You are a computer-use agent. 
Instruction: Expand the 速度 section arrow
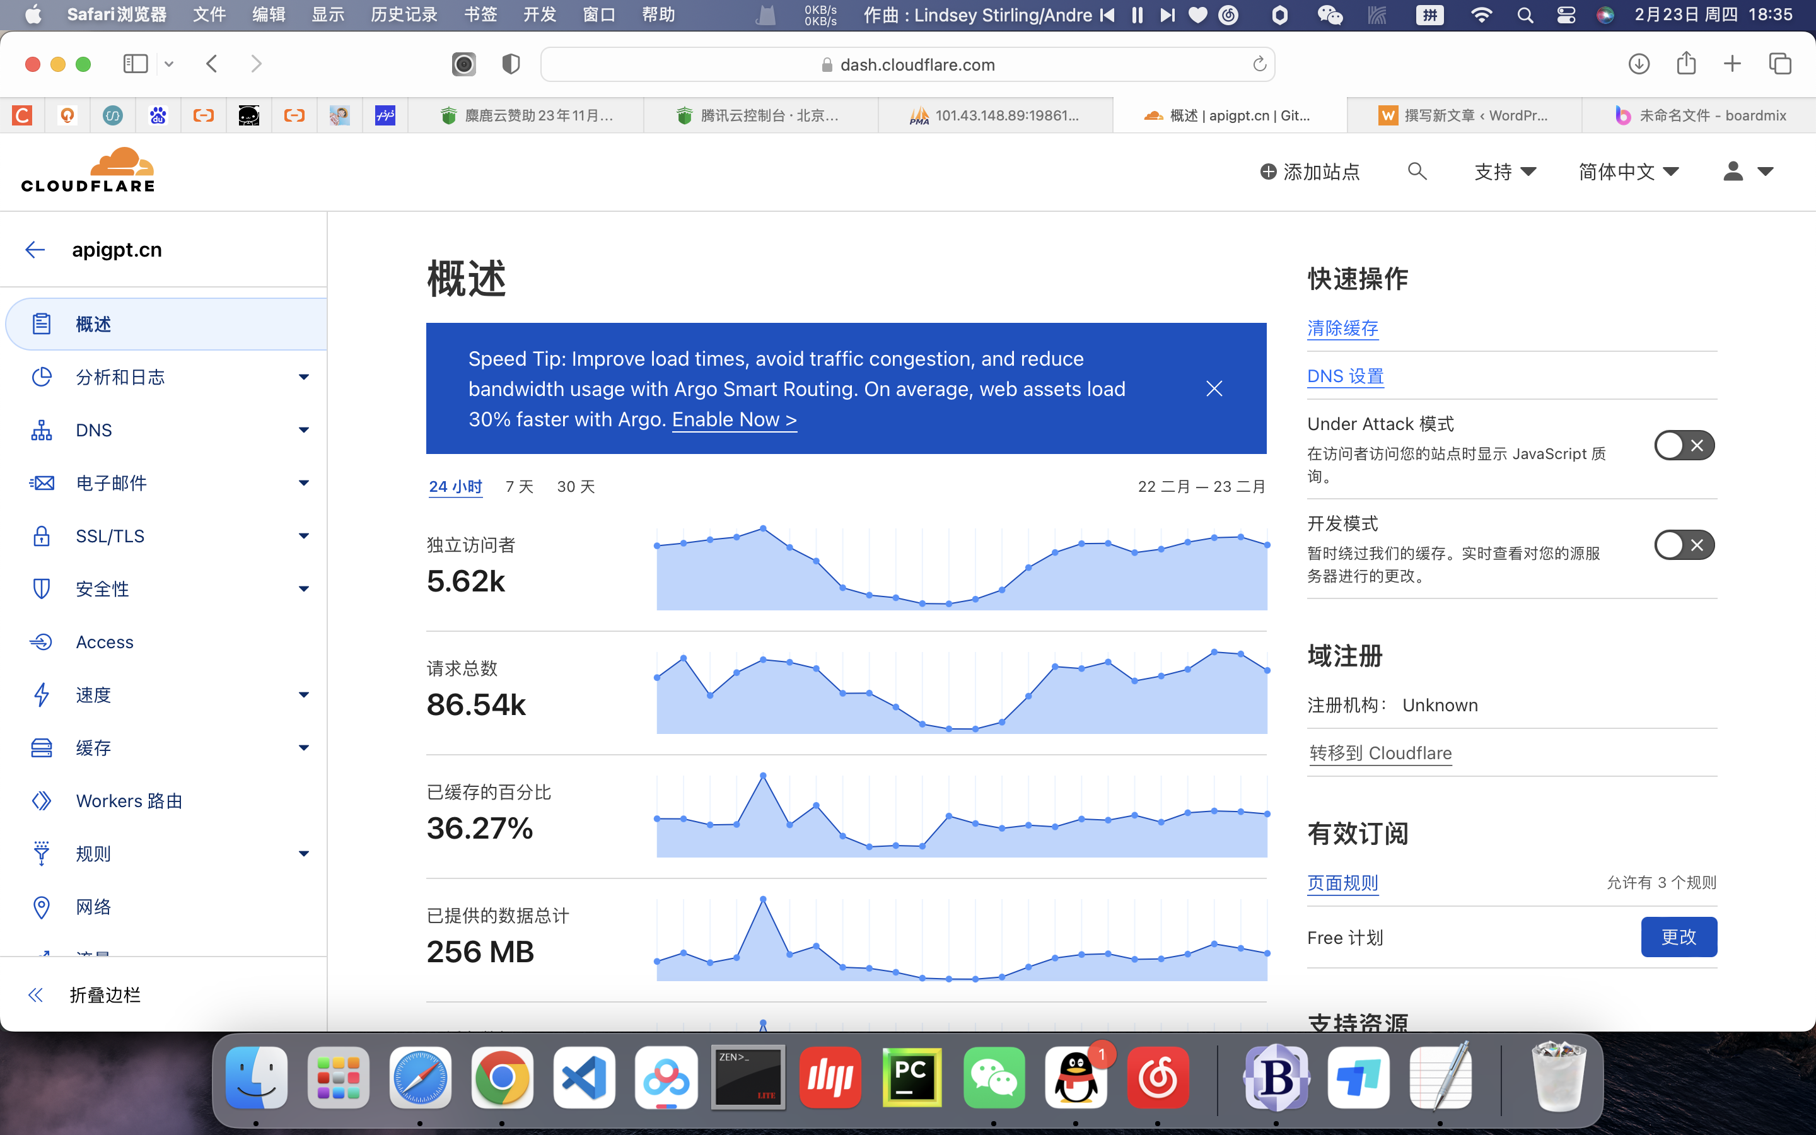(303, 695)
